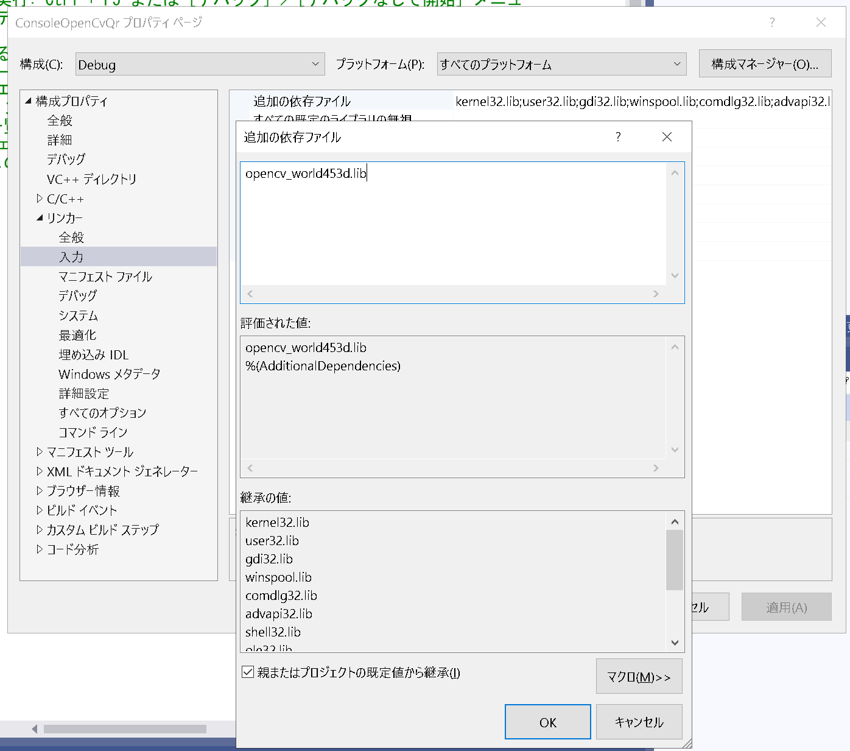
Task: Click the 構成マネージャー button
Action: pyautogui.click(x=765, y=64)
